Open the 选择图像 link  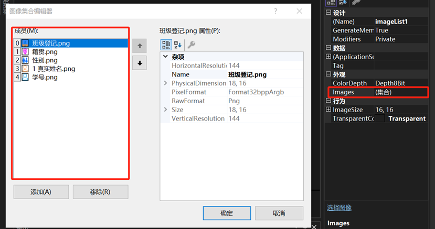[339, 208]
